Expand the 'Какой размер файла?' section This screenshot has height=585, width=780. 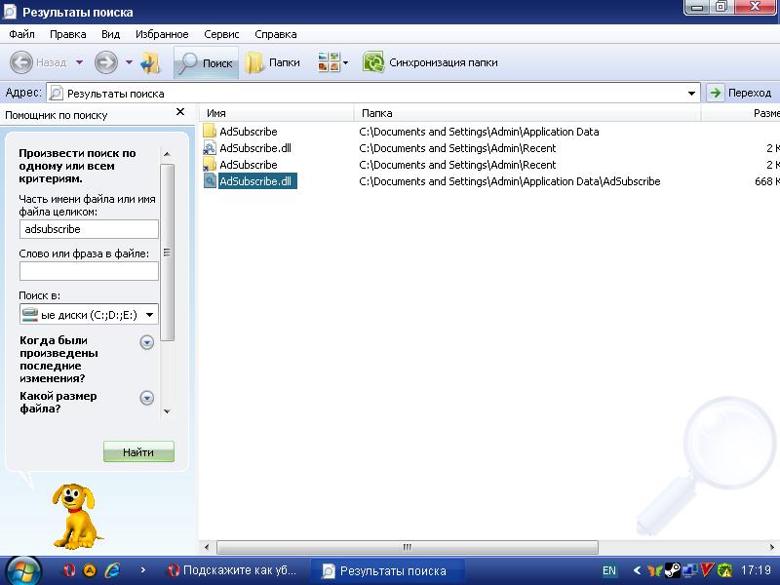[x=147, y=398]
